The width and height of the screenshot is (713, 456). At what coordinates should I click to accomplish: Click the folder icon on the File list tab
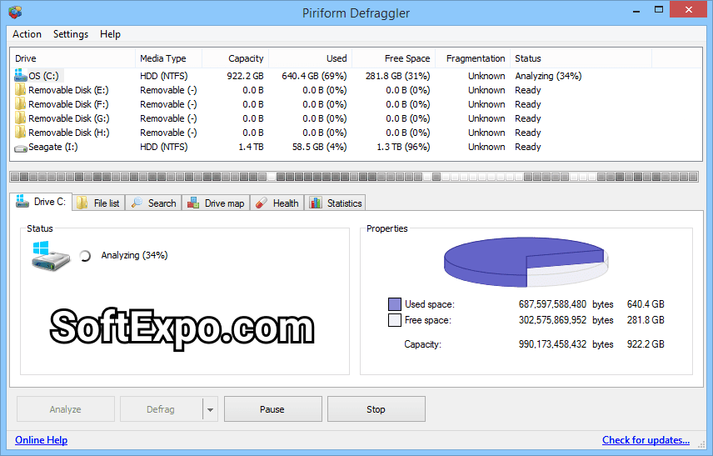(x=82, y=203)
